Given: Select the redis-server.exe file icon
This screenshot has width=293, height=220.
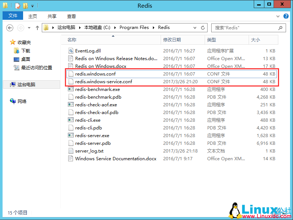Looking at the screenshot, I should pos(71,136).
